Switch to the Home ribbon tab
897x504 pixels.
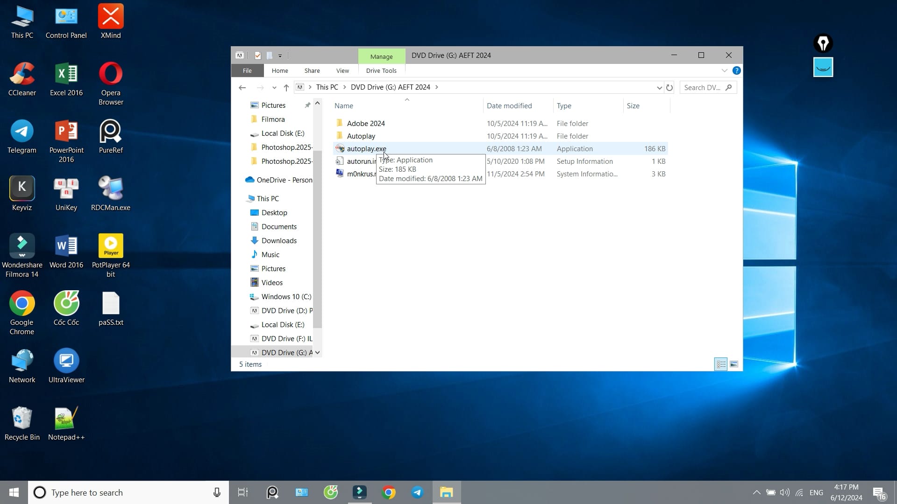click(280, 70)
